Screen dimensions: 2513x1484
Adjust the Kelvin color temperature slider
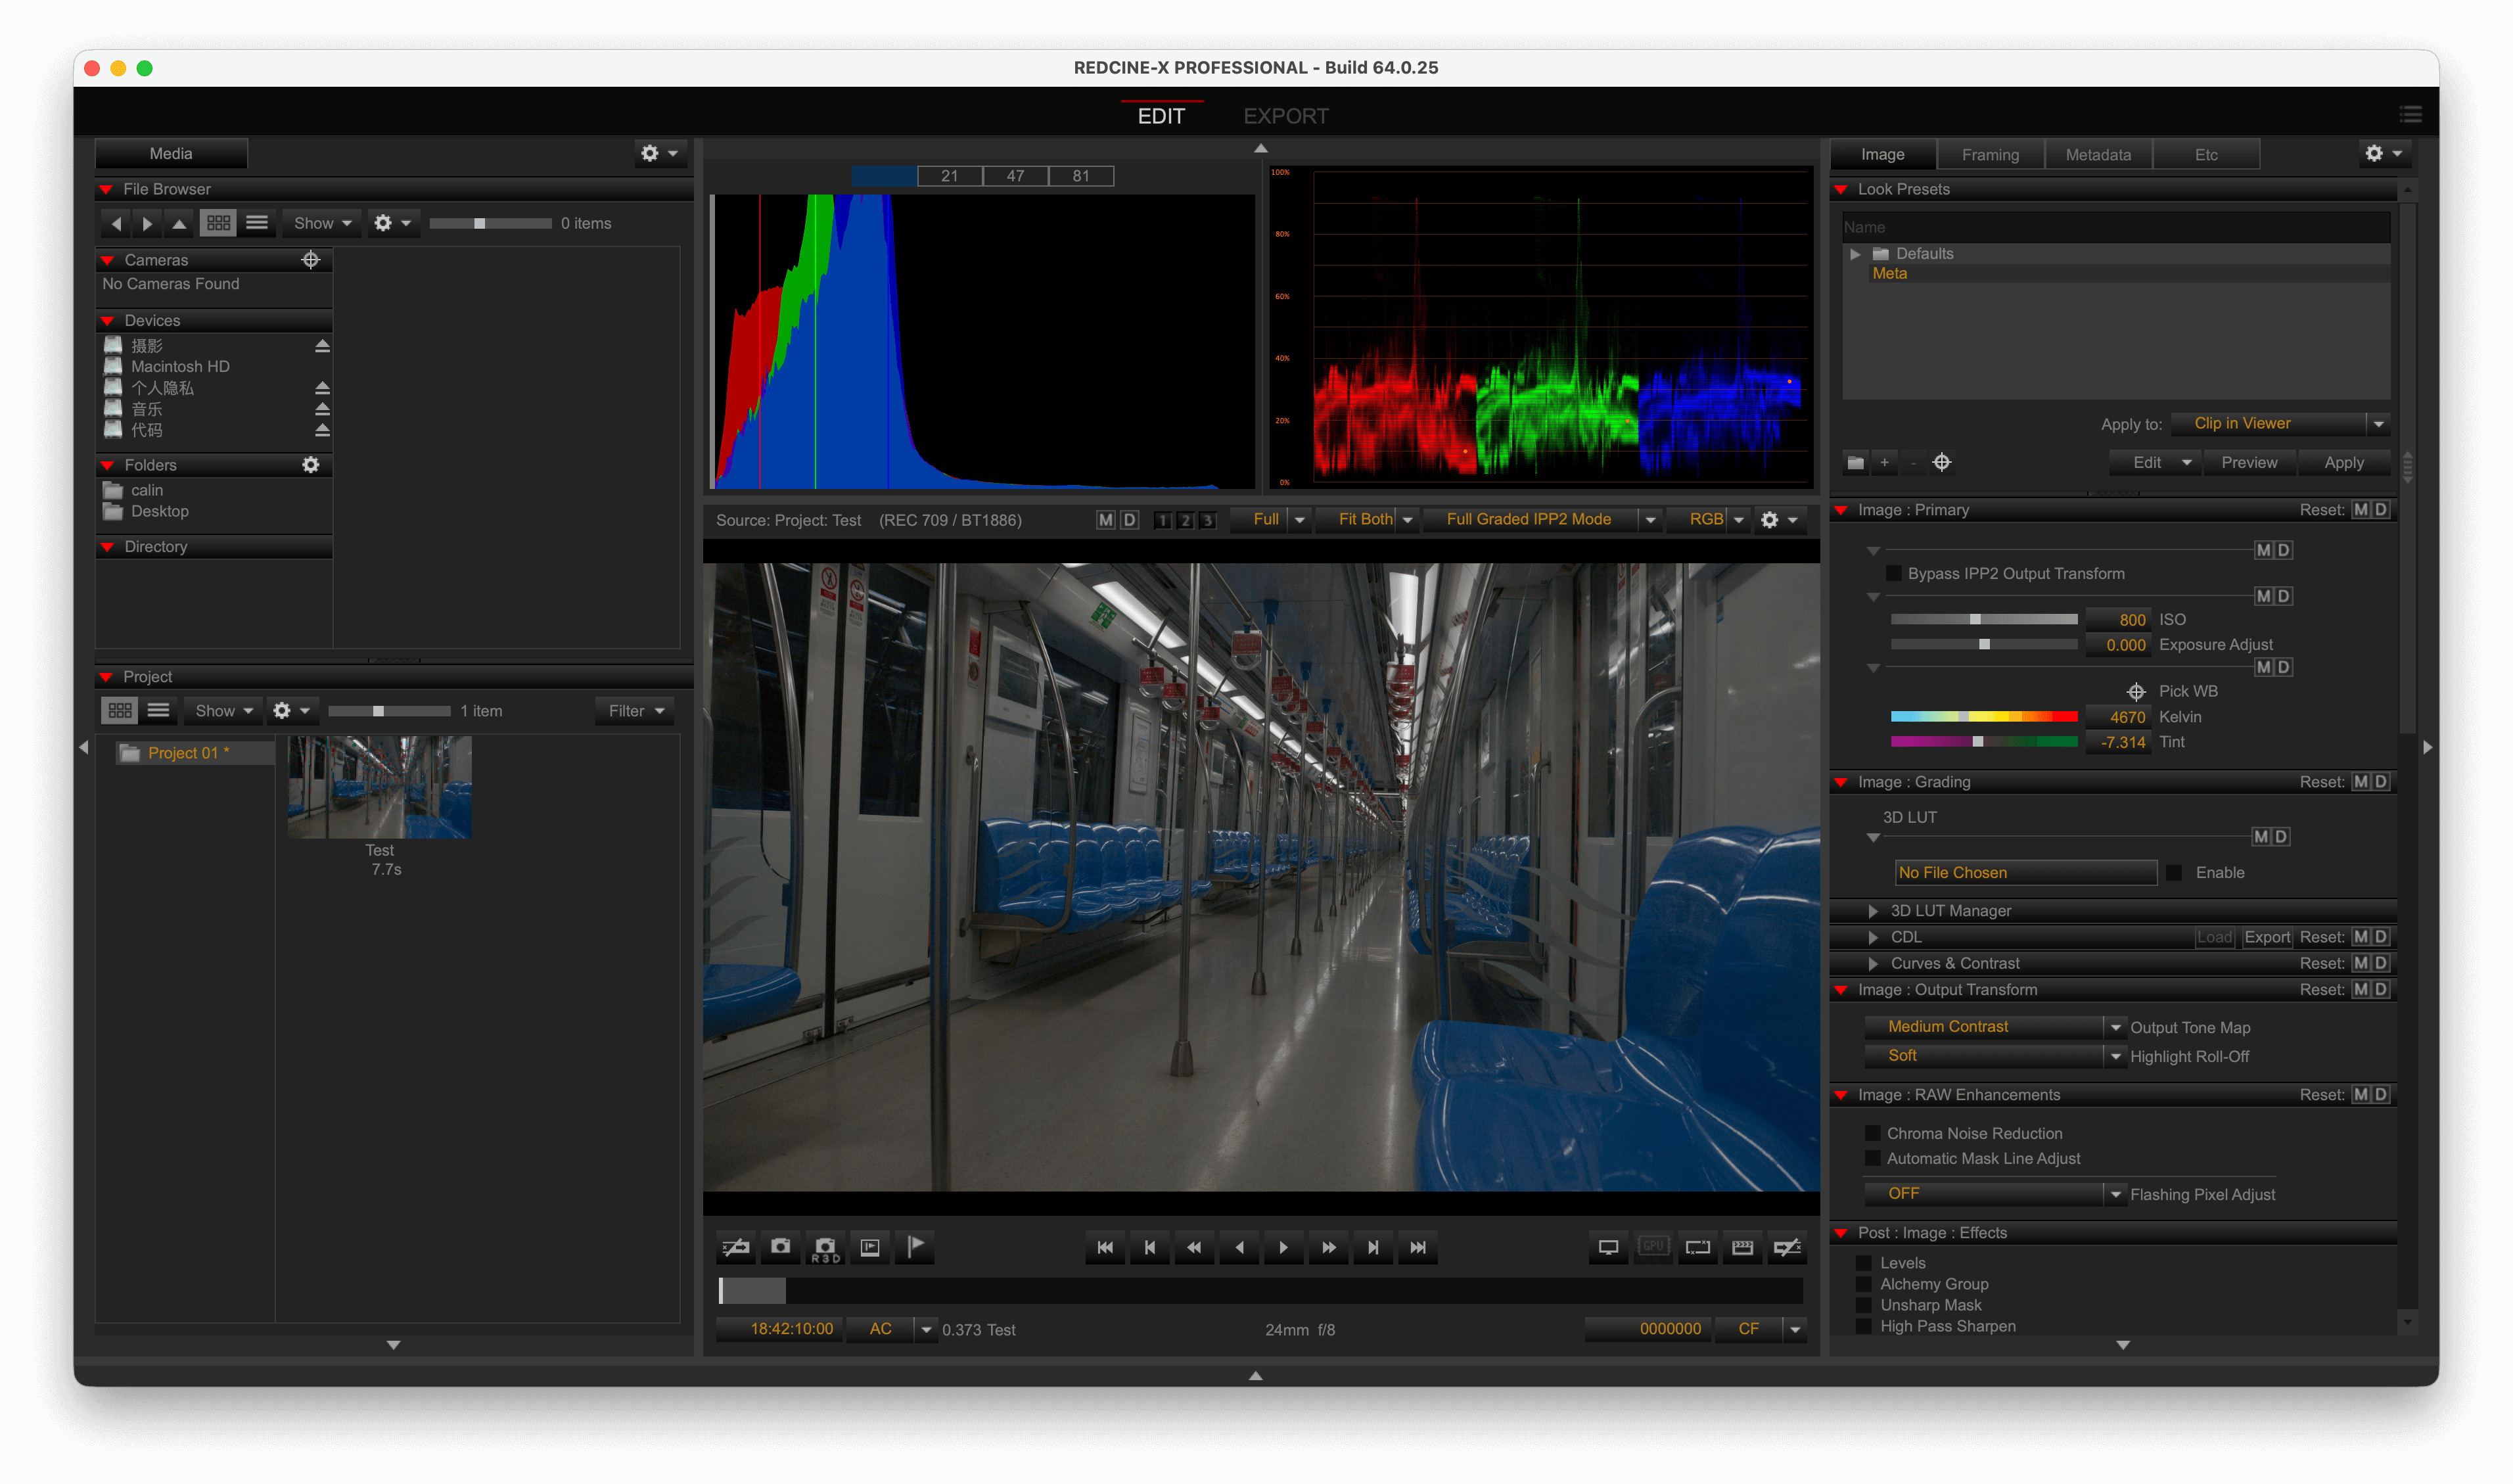pyautogui.click(x=1983, y=717)
